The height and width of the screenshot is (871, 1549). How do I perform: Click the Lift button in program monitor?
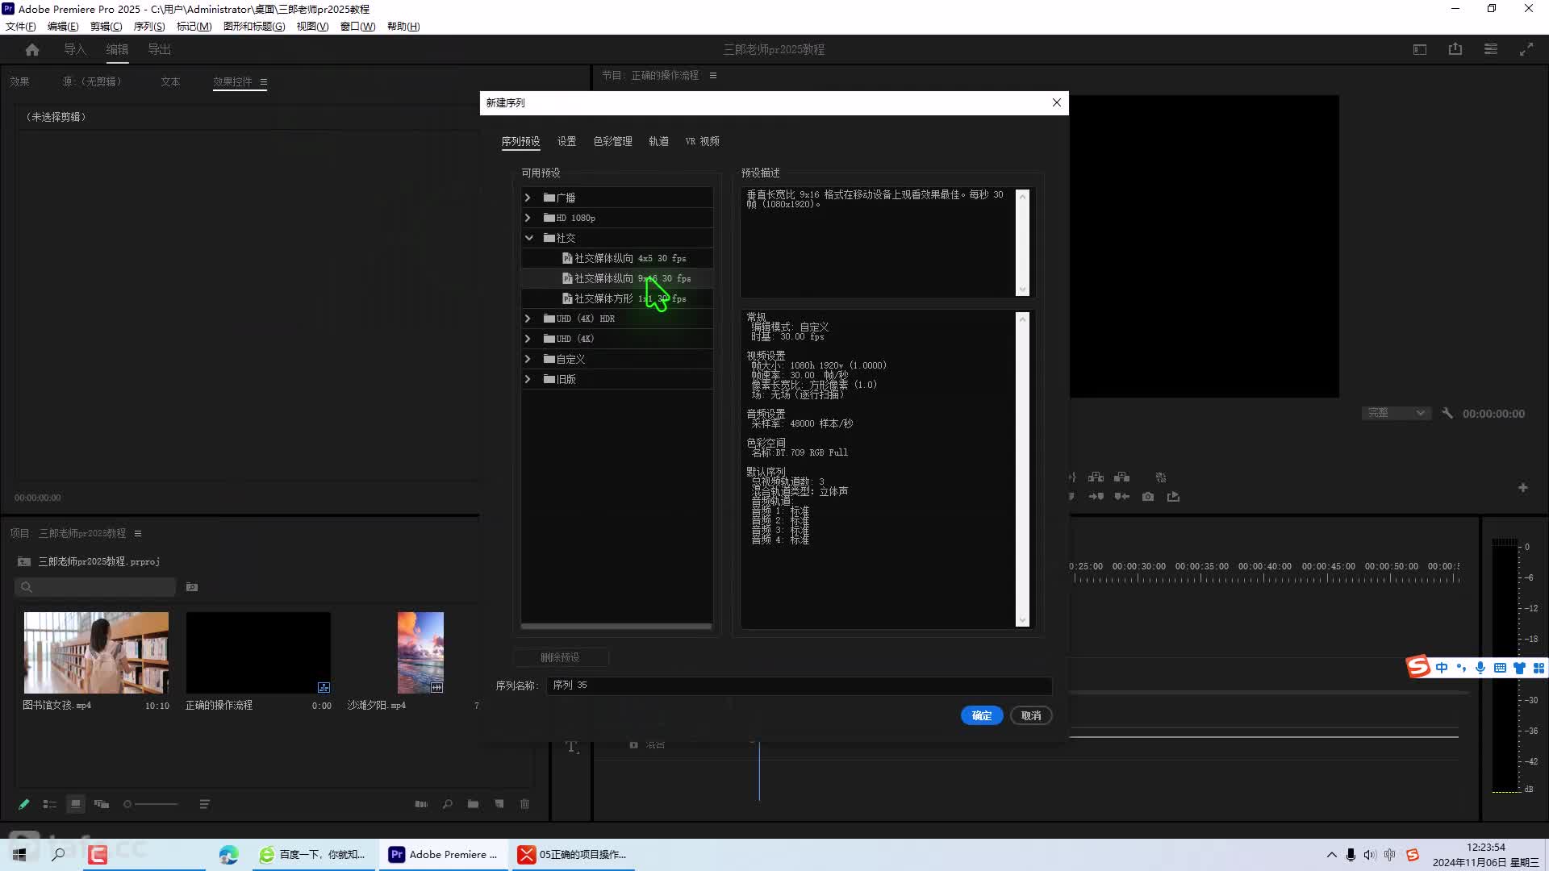coord(1096,477)
